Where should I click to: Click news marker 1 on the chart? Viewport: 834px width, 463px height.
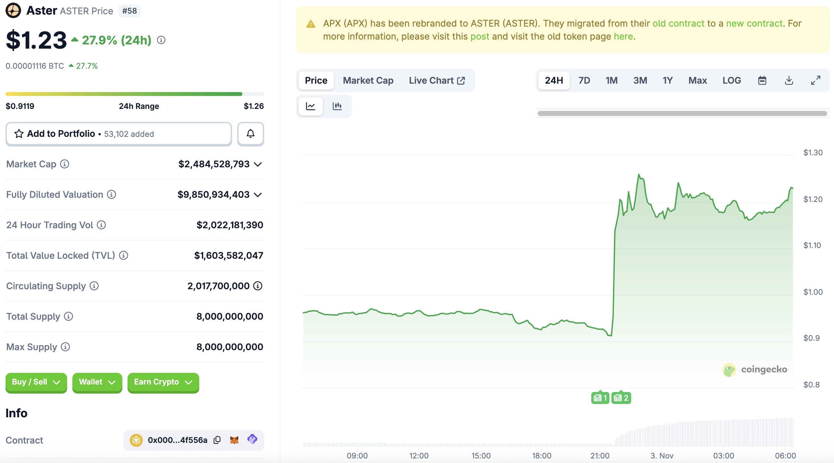click(600, 397)
